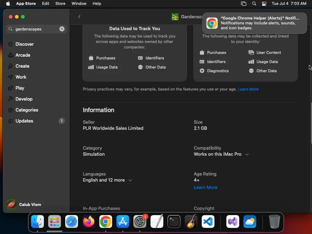Launch Google Chrome from the Dock
312x234 pixels.
tap(106, 222)
